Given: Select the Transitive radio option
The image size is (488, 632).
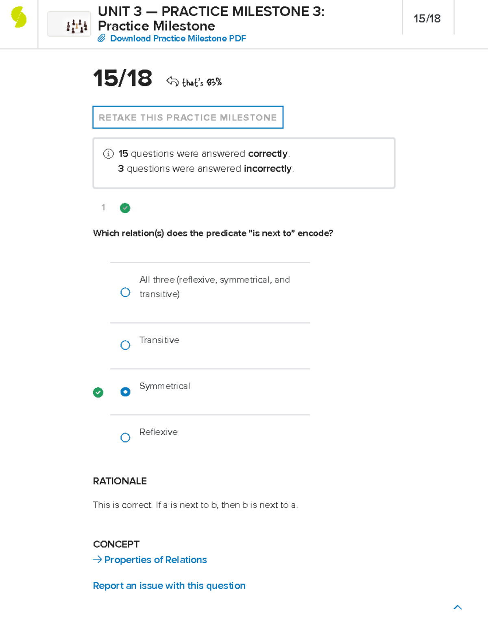Looking at the screenshot, I should (x=125, y=345).
